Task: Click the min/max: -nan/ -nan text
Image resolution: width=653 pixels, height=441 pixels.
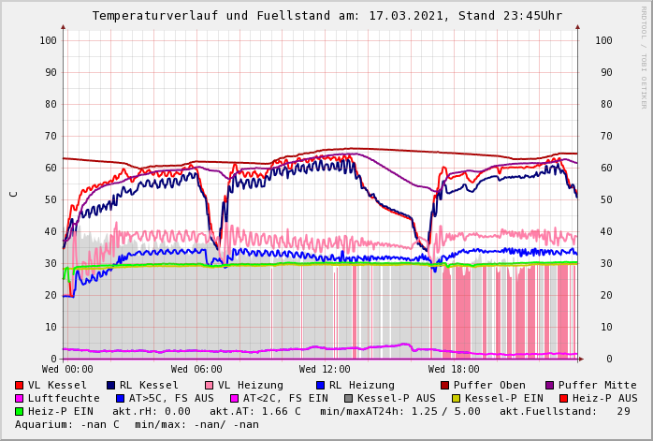Action: pyautogui.click(x=197, y=425)
